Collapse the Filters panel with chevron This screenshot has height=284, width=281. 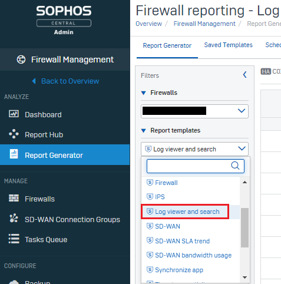245,75
